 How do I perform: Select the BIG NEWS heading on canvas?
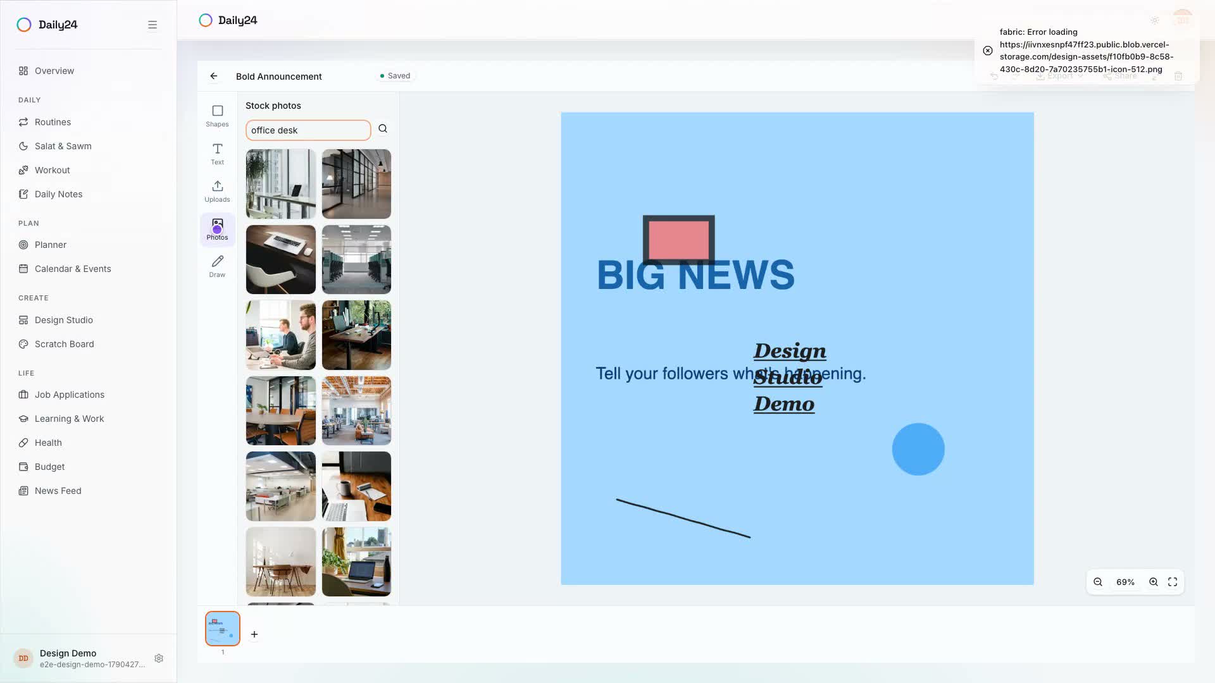coord(695,276)
